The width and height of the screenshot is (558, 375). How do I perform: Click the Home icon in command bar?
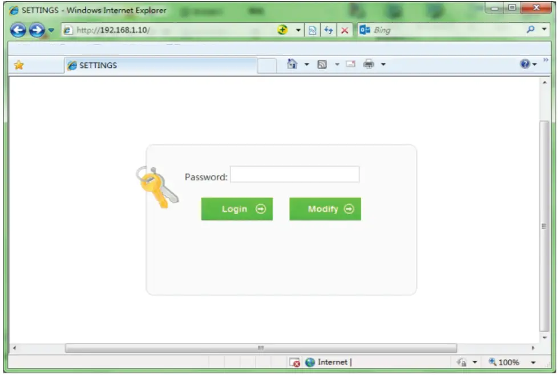tap(292, 64)
